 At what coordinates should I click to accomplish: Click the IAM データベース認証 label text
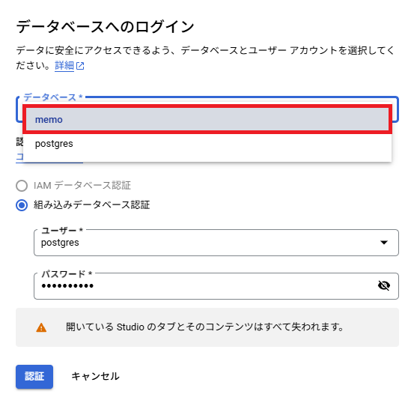click(x=82, y=186)
